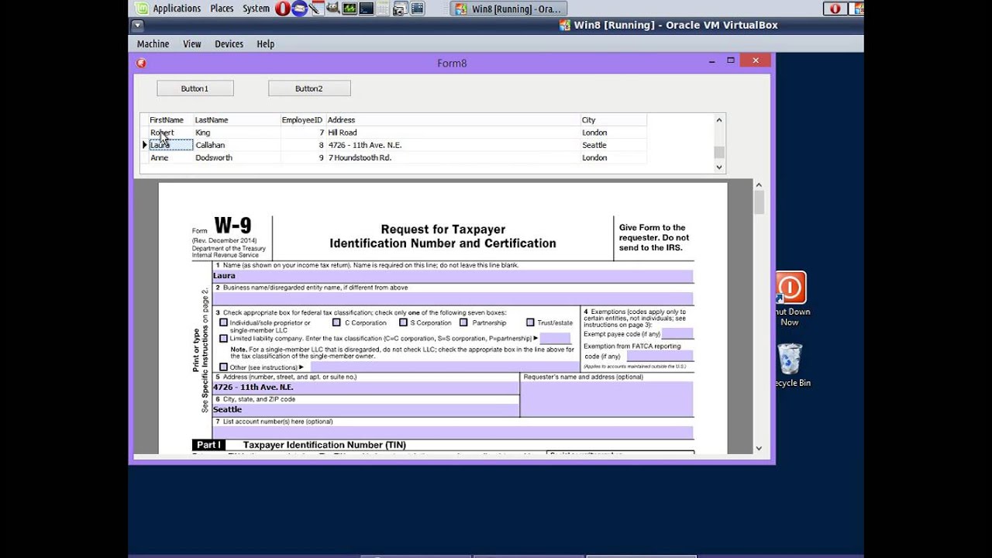The height and width of the screenshot is (558, 992).
Task: Check the C Corporation box
Action: pos(336,322)
